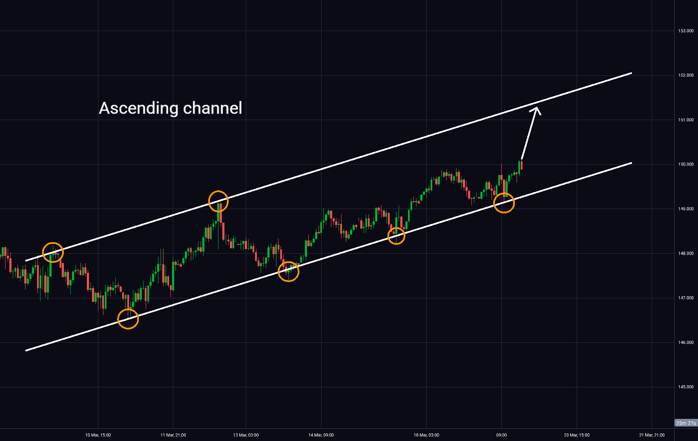Select the latest red candle near 150.000
Viewport: 698px width, 441px height.
click(521, 165)
